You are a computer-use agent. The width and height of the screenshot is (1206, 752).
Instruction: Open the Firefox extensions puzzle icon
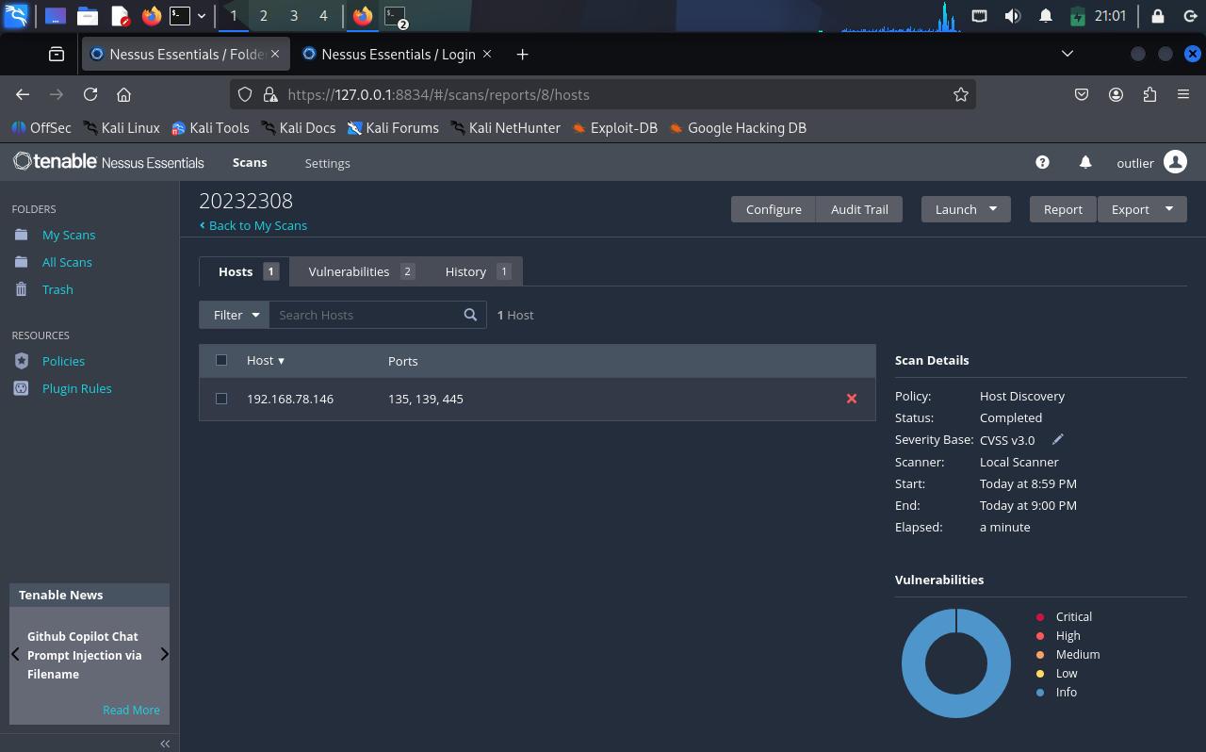(1149, 94)
